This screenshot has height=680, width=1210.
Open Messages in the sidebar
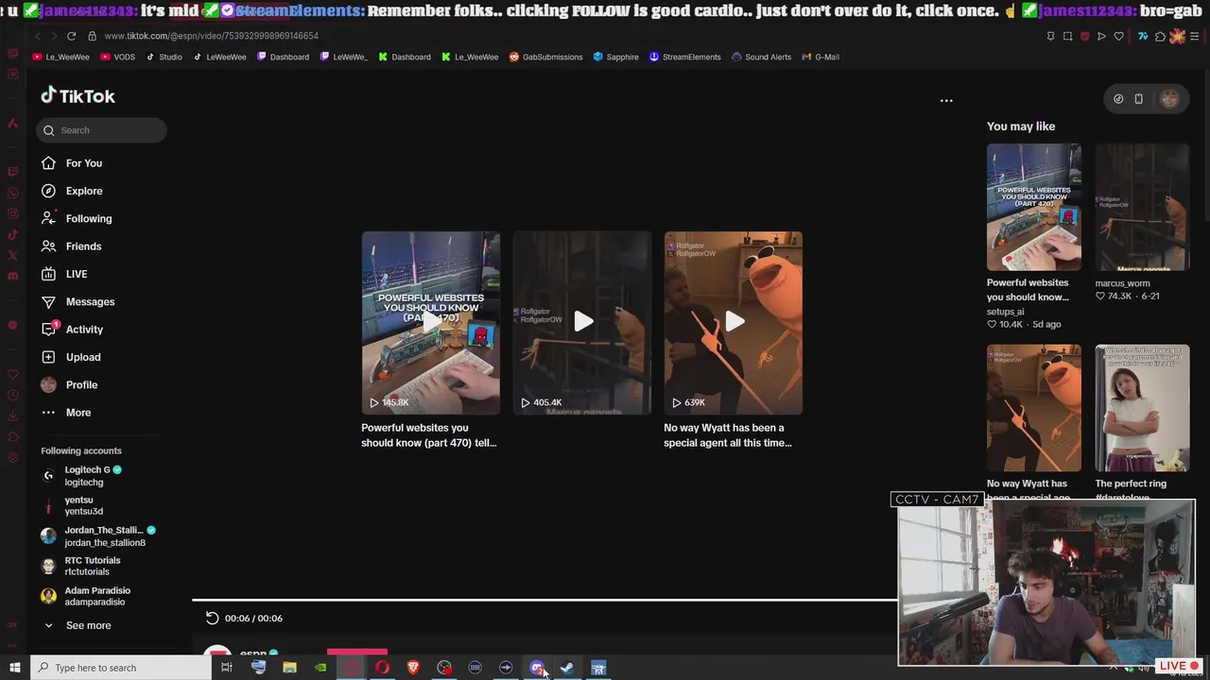[x=78, y=301]
